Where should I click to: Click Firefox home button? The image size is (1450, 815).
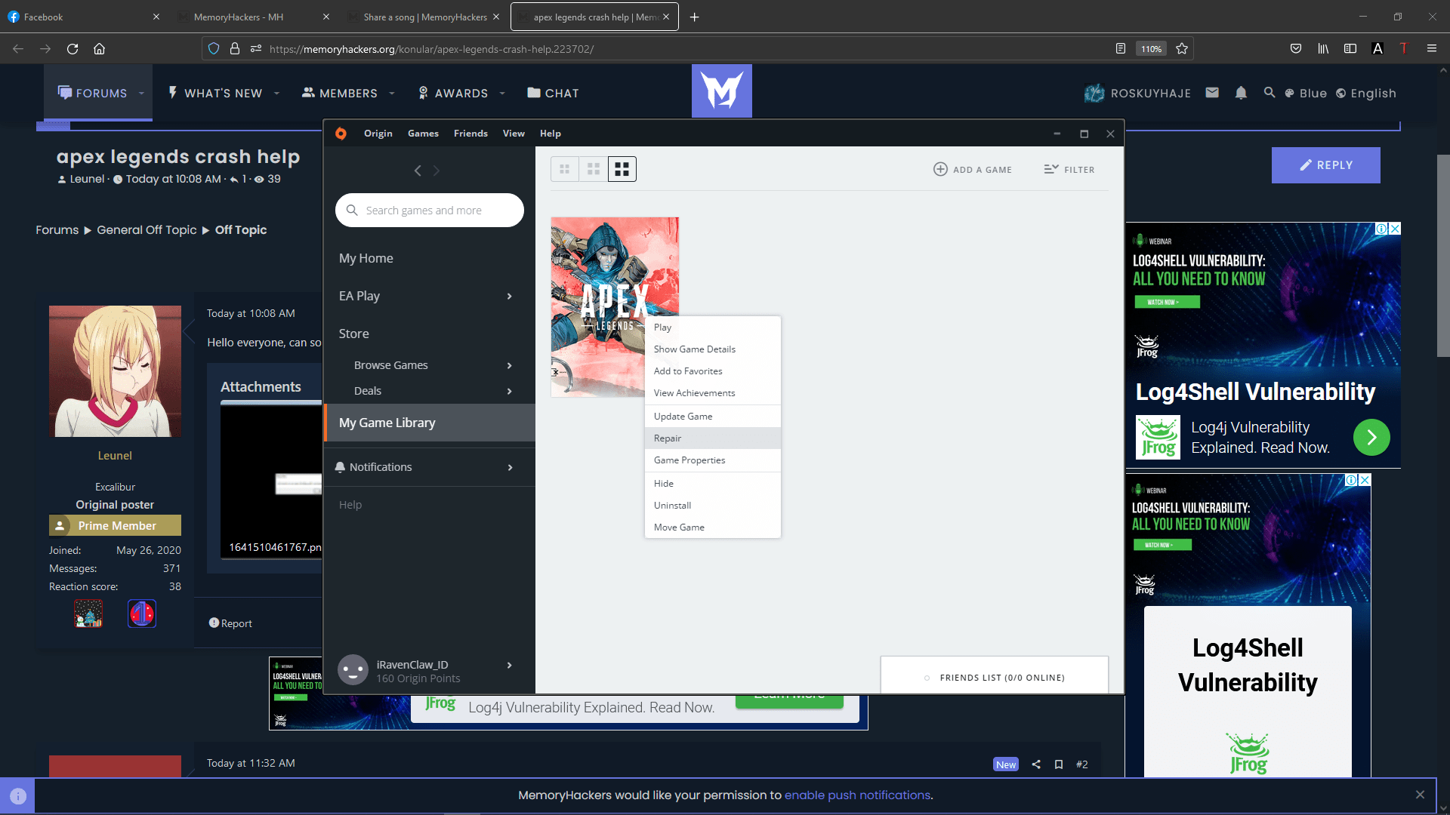pyautogui.click(x=99, y=49)
